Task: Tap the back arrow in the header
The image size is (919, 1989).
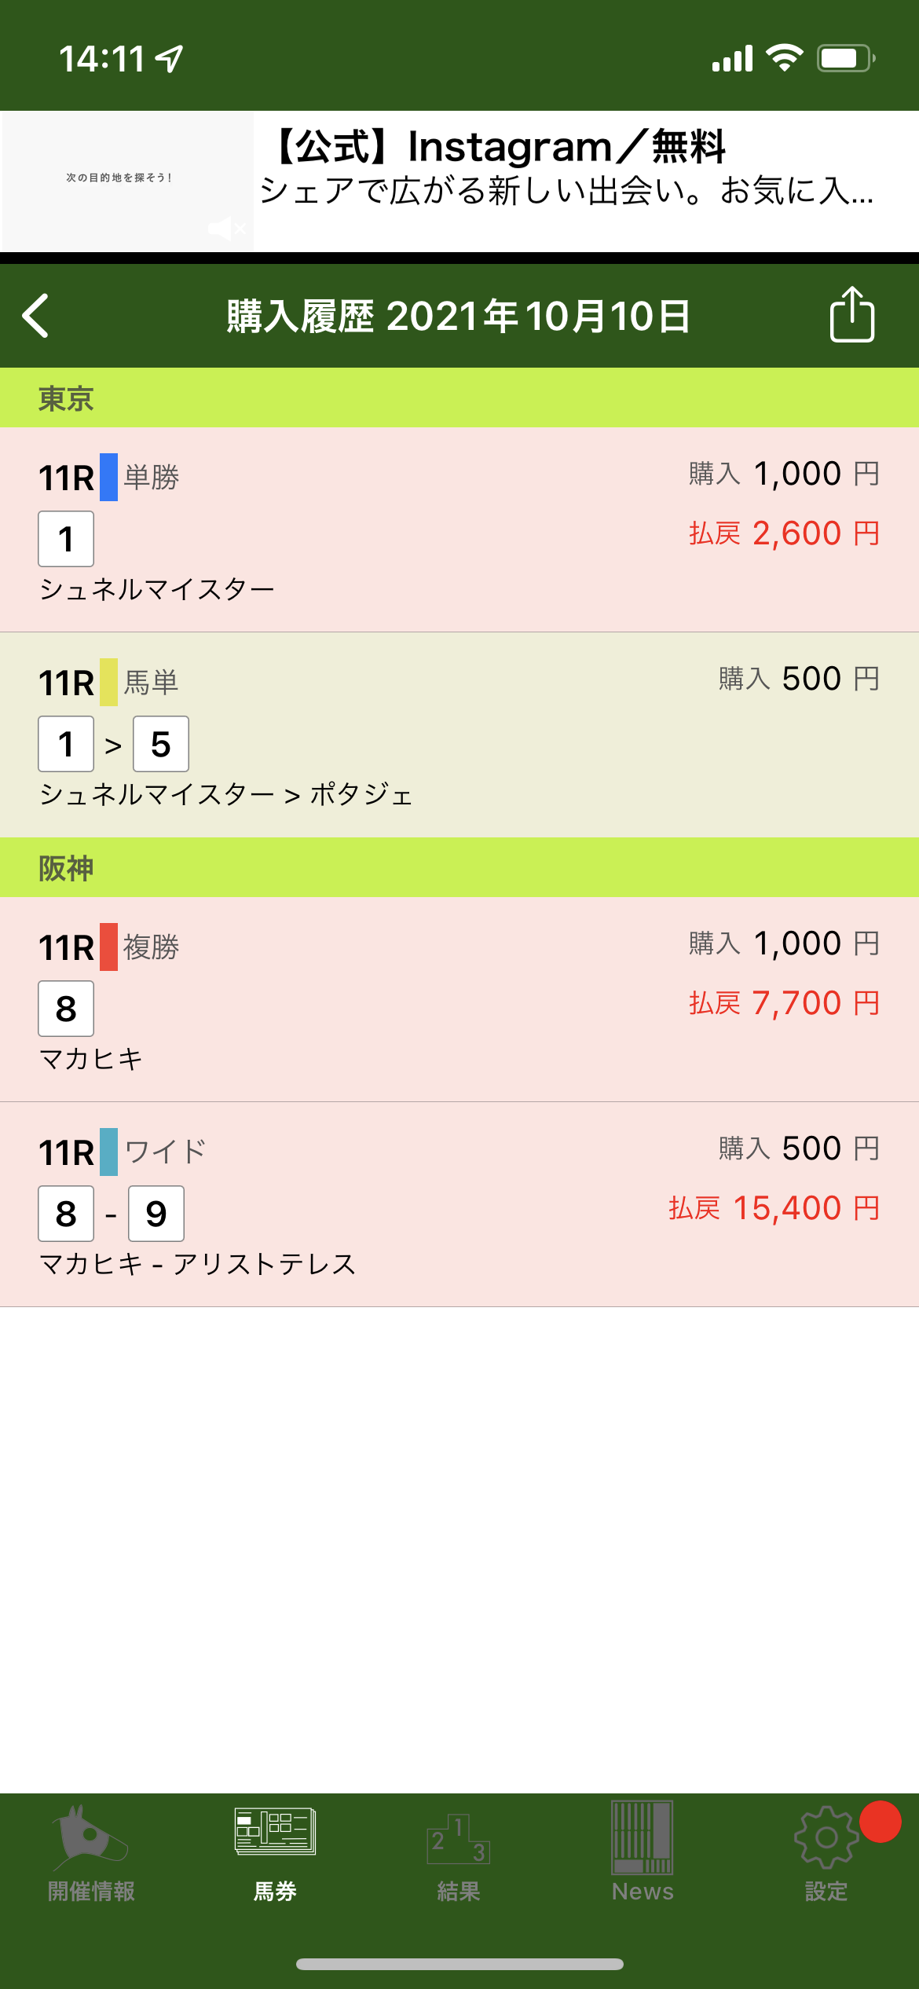Action: tap(36, 316)
